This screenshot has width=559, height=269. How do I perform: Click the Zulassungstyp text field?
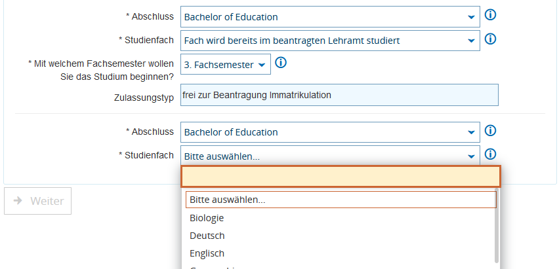click(339, 96)
